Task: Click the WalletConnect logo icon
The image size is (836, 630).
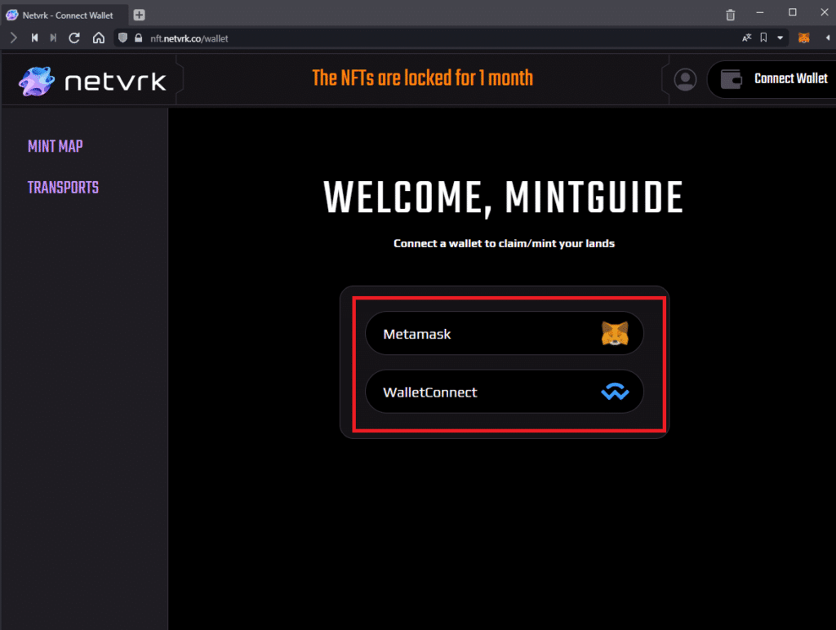Action: click(615, 393)
